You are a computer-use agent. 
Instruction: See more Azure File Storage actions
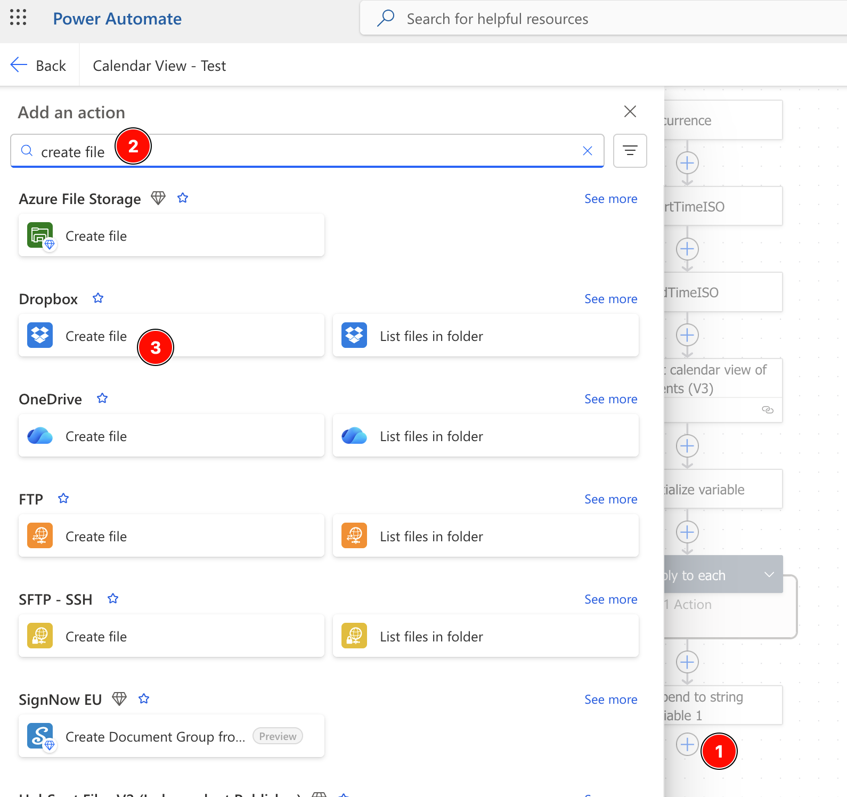pos(611,199)
